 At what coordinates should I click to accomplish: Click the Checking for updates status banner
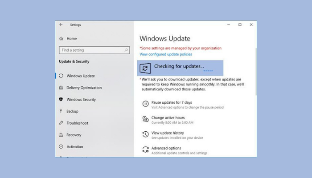coord(180,68)
